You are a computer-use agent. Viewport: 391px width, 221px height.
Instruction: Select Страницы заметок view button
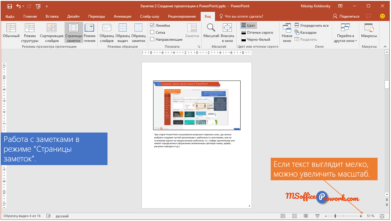(x=74, y=33)
